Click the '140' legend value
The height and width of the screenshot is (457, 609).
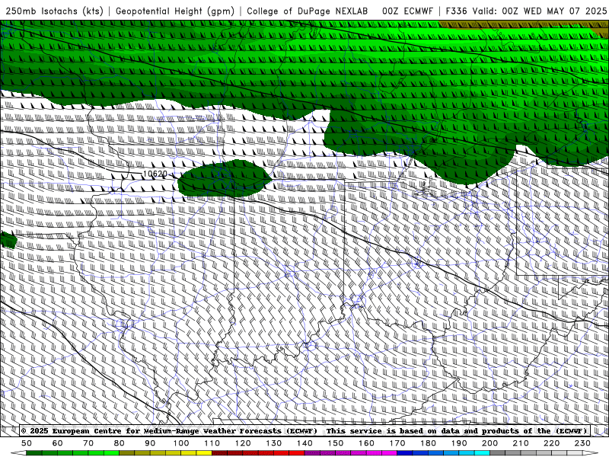pos(304,443)
